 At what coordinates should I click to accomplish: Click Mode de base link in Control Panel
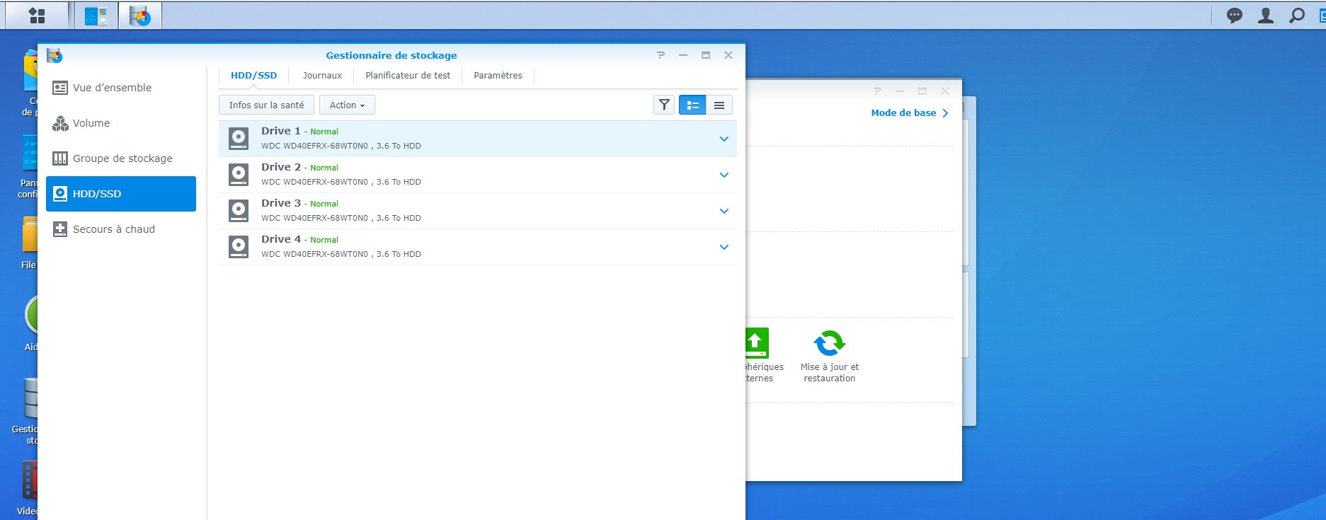[x=903, y=112]
